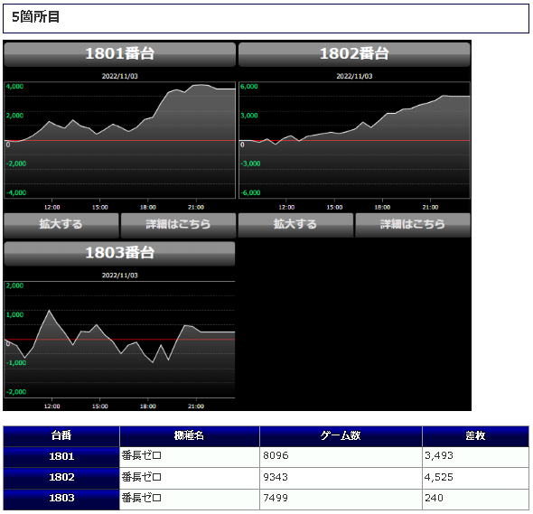533x514 pixels.
Task: Click the 台番 column header
Action: [x=61, y=436]
